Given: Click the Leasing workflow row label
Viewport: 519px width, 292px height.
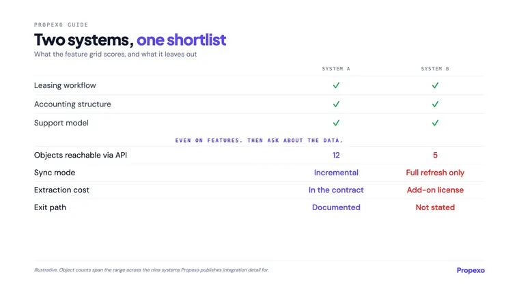Looking at the screenshot, I should point(65,85).
